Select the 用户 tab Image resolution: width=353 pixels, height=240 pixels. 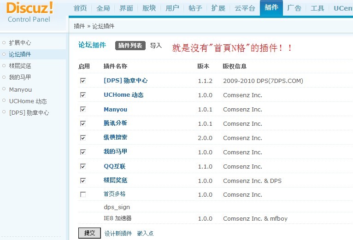click(x=172, y=8)
